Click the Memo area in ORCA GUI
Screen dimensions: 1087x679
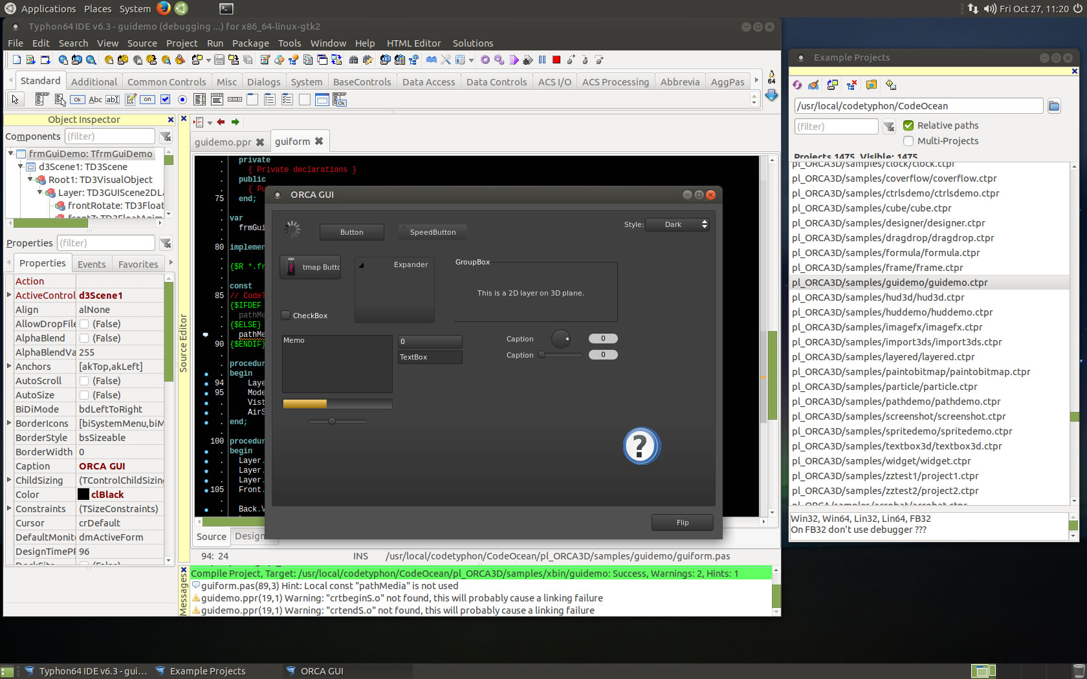[337, 363]
